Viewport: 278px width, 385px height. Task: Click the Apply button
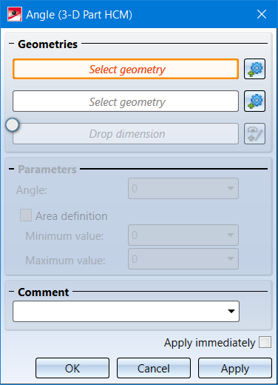235,368
